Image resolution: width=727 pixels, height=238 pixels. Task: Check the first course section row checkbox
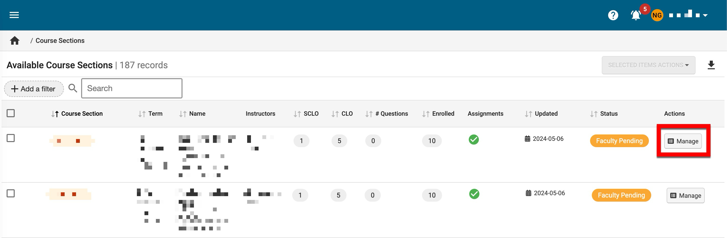[x=11, y=138]
